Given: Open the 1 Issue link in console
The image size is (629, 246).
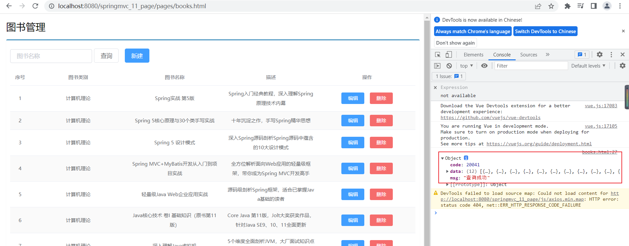Looking at the screenshot, I should click(449, 76).
